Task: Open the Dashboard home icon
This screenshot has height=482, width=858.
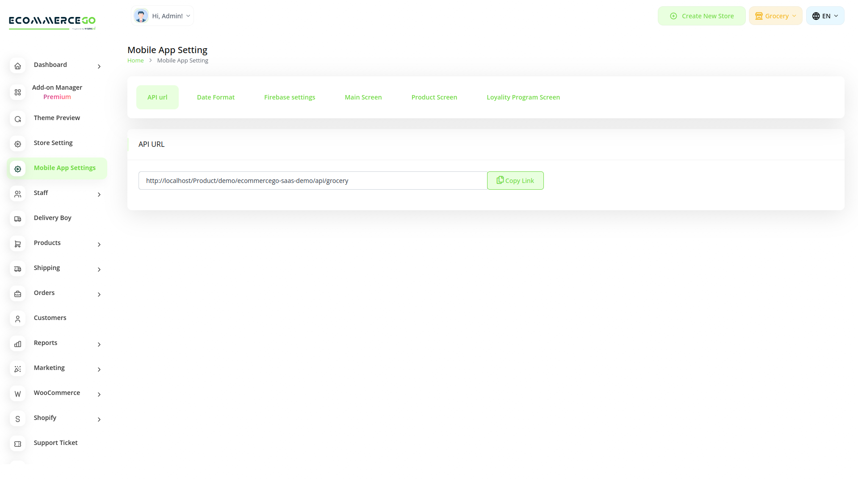Action: 17,66
